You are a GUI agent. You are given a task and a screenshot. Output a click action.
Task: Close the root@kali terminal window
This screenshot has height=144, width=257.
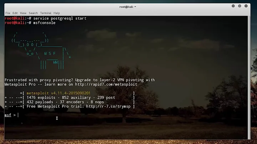click(246, 6)
